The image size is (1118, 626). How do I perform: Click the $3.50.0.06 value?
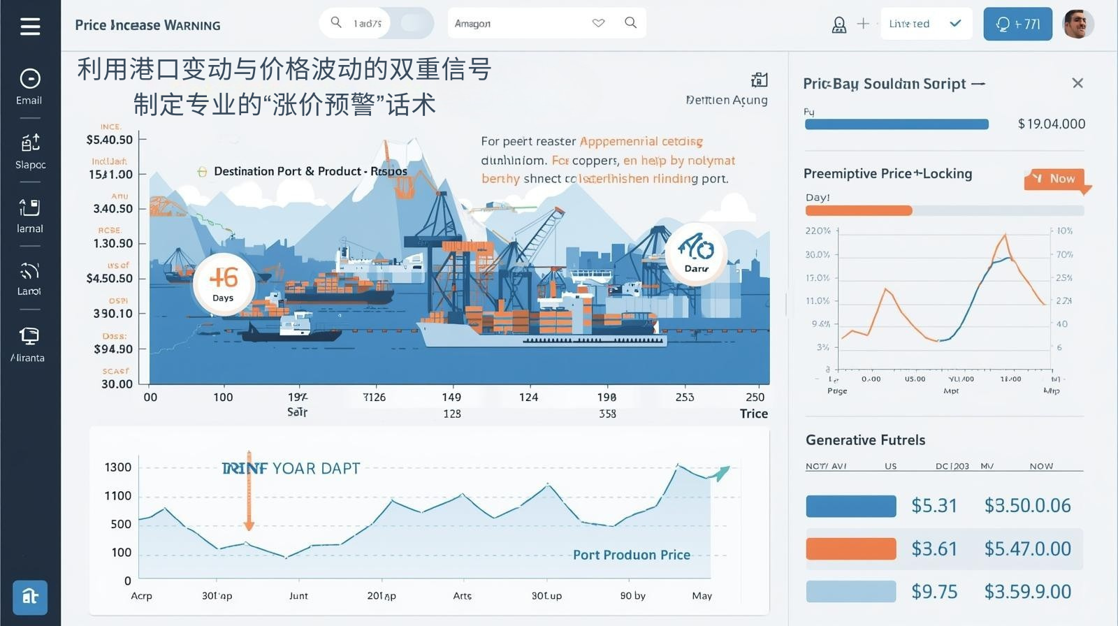tap(1027, 505)
